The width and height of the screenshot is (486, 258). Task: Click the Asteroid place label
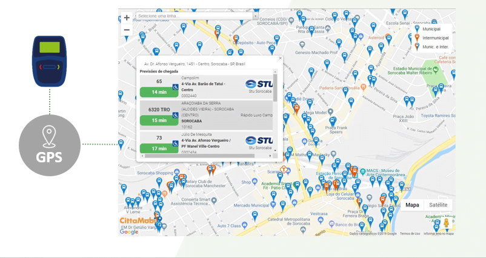376,38
